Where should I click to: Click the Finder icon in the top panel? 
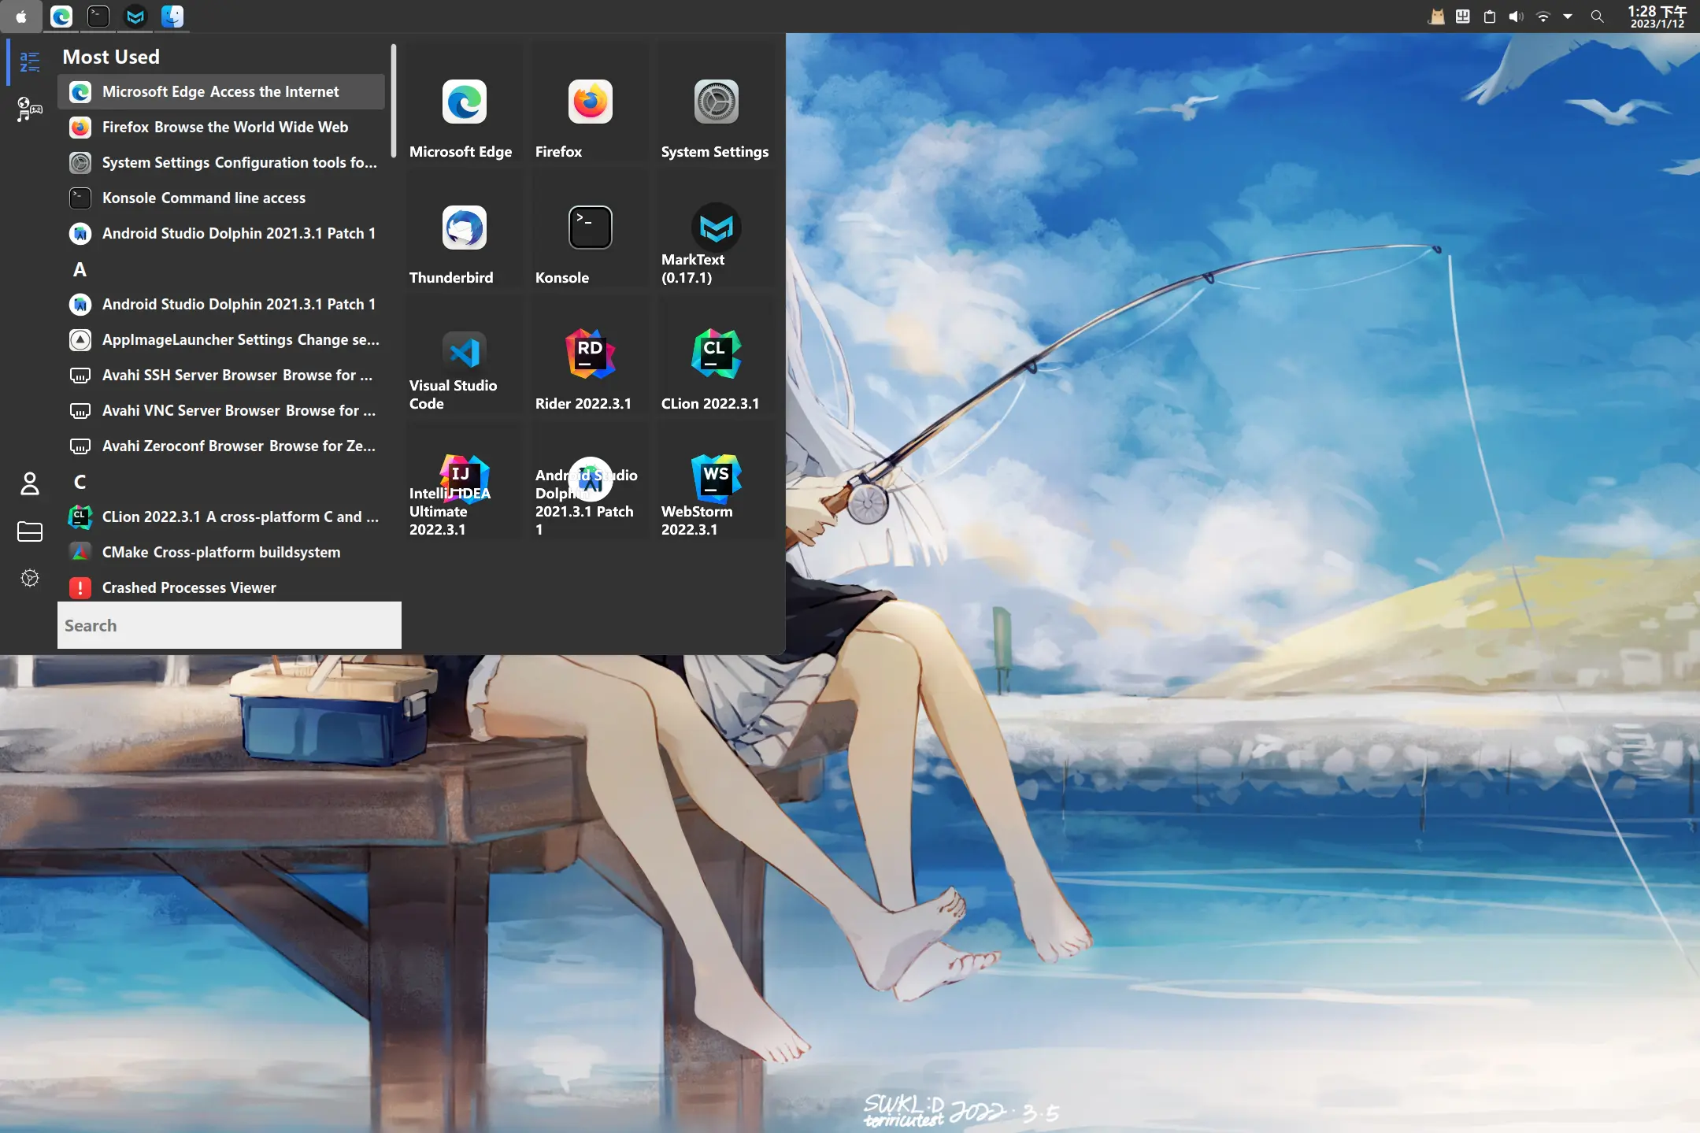pyautogui.click(x=172, y=17)
